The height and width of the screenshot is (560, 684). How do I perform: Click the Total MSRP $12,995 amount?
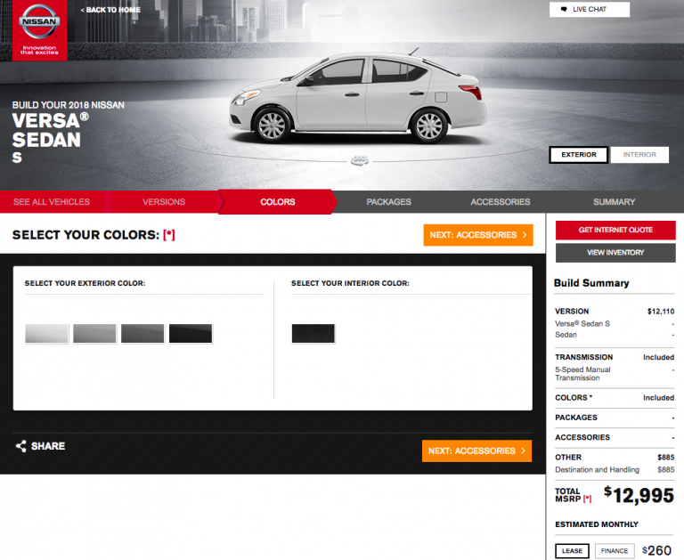click(x=639, y=495)
